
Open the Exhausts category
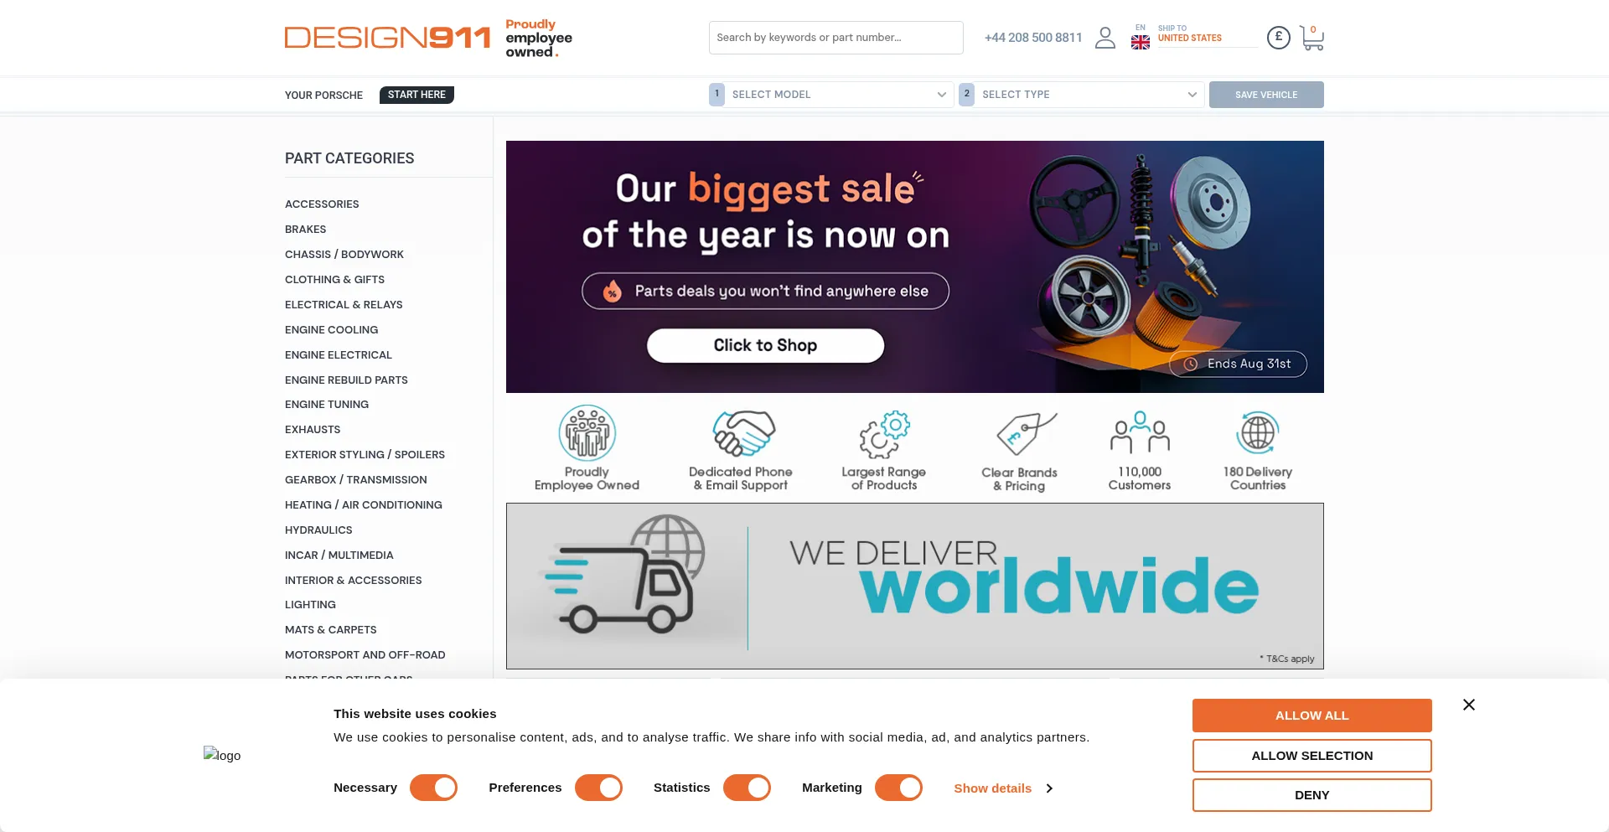313,430
